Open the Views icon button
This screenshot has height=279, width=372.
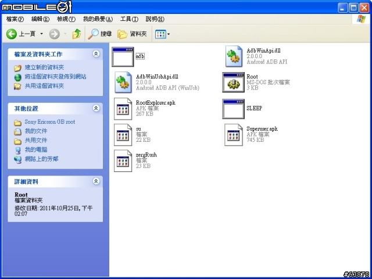160,34
